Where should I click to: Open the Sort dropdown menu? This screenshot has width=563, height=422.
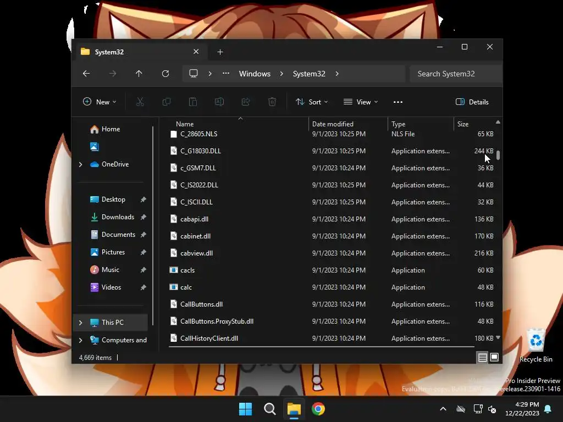(x=312, y=102)
